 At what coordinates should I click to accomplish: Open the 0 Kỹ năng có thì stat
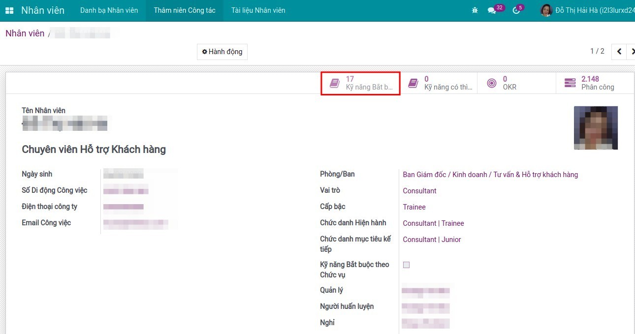click(439, 83)
